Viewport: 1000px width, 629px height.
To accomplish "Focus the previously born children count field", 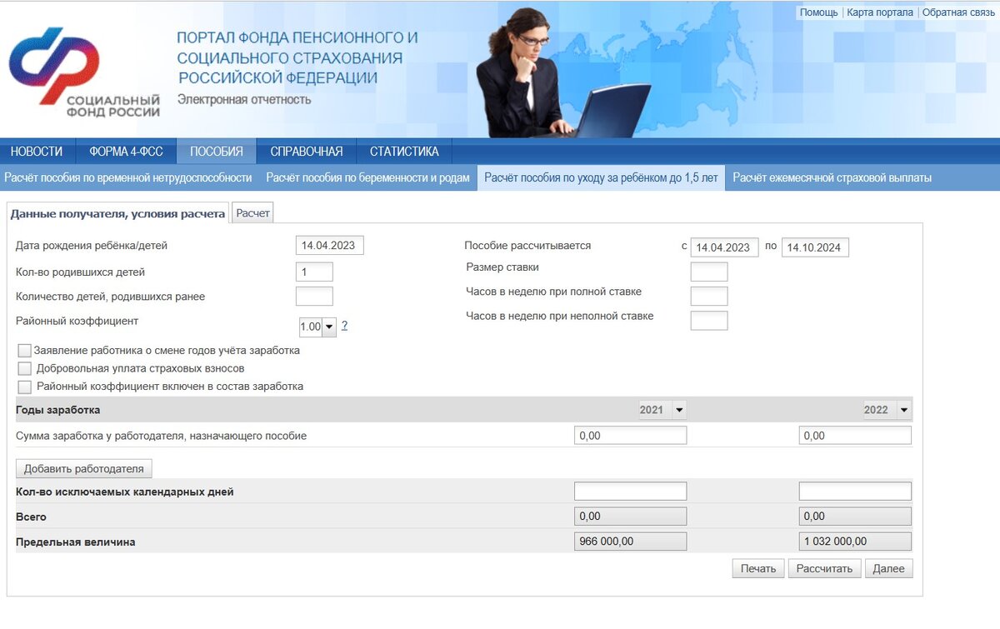I will (314, 296).
